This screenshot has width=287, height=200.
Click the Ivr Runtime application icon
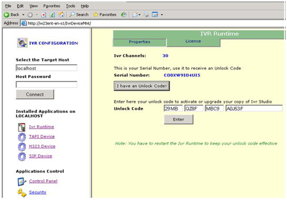[21, 127]
